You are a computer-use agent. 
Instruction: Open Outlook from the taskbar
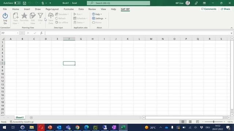tap(59, 127)
